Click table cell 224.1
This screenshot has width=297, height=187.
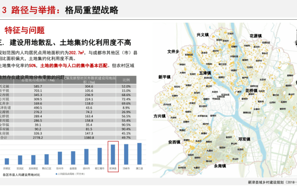coord(89,99)
